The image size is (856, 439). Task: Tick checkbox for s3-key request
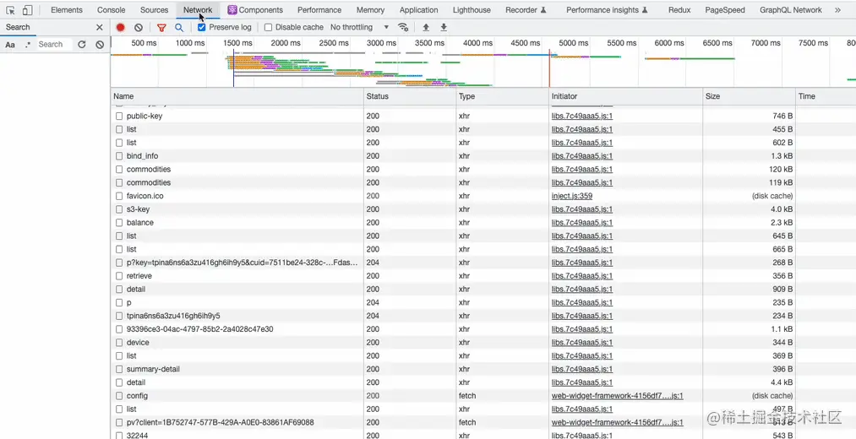pos(119,209)
